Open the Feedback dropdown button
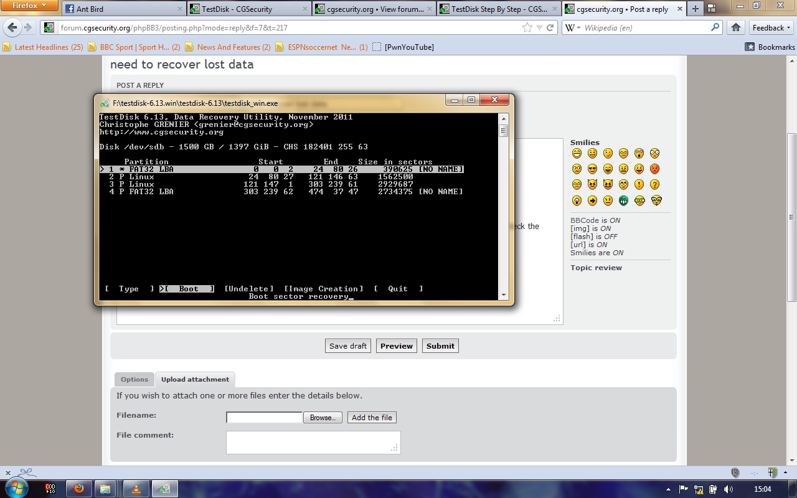This screenshot has width=797, height=498. click(771, 27)
